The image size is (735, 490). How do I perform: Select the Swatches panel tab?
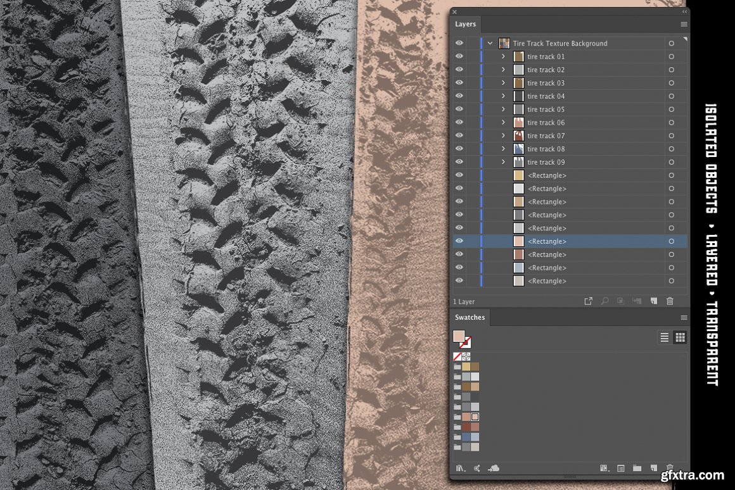point(470,317)
